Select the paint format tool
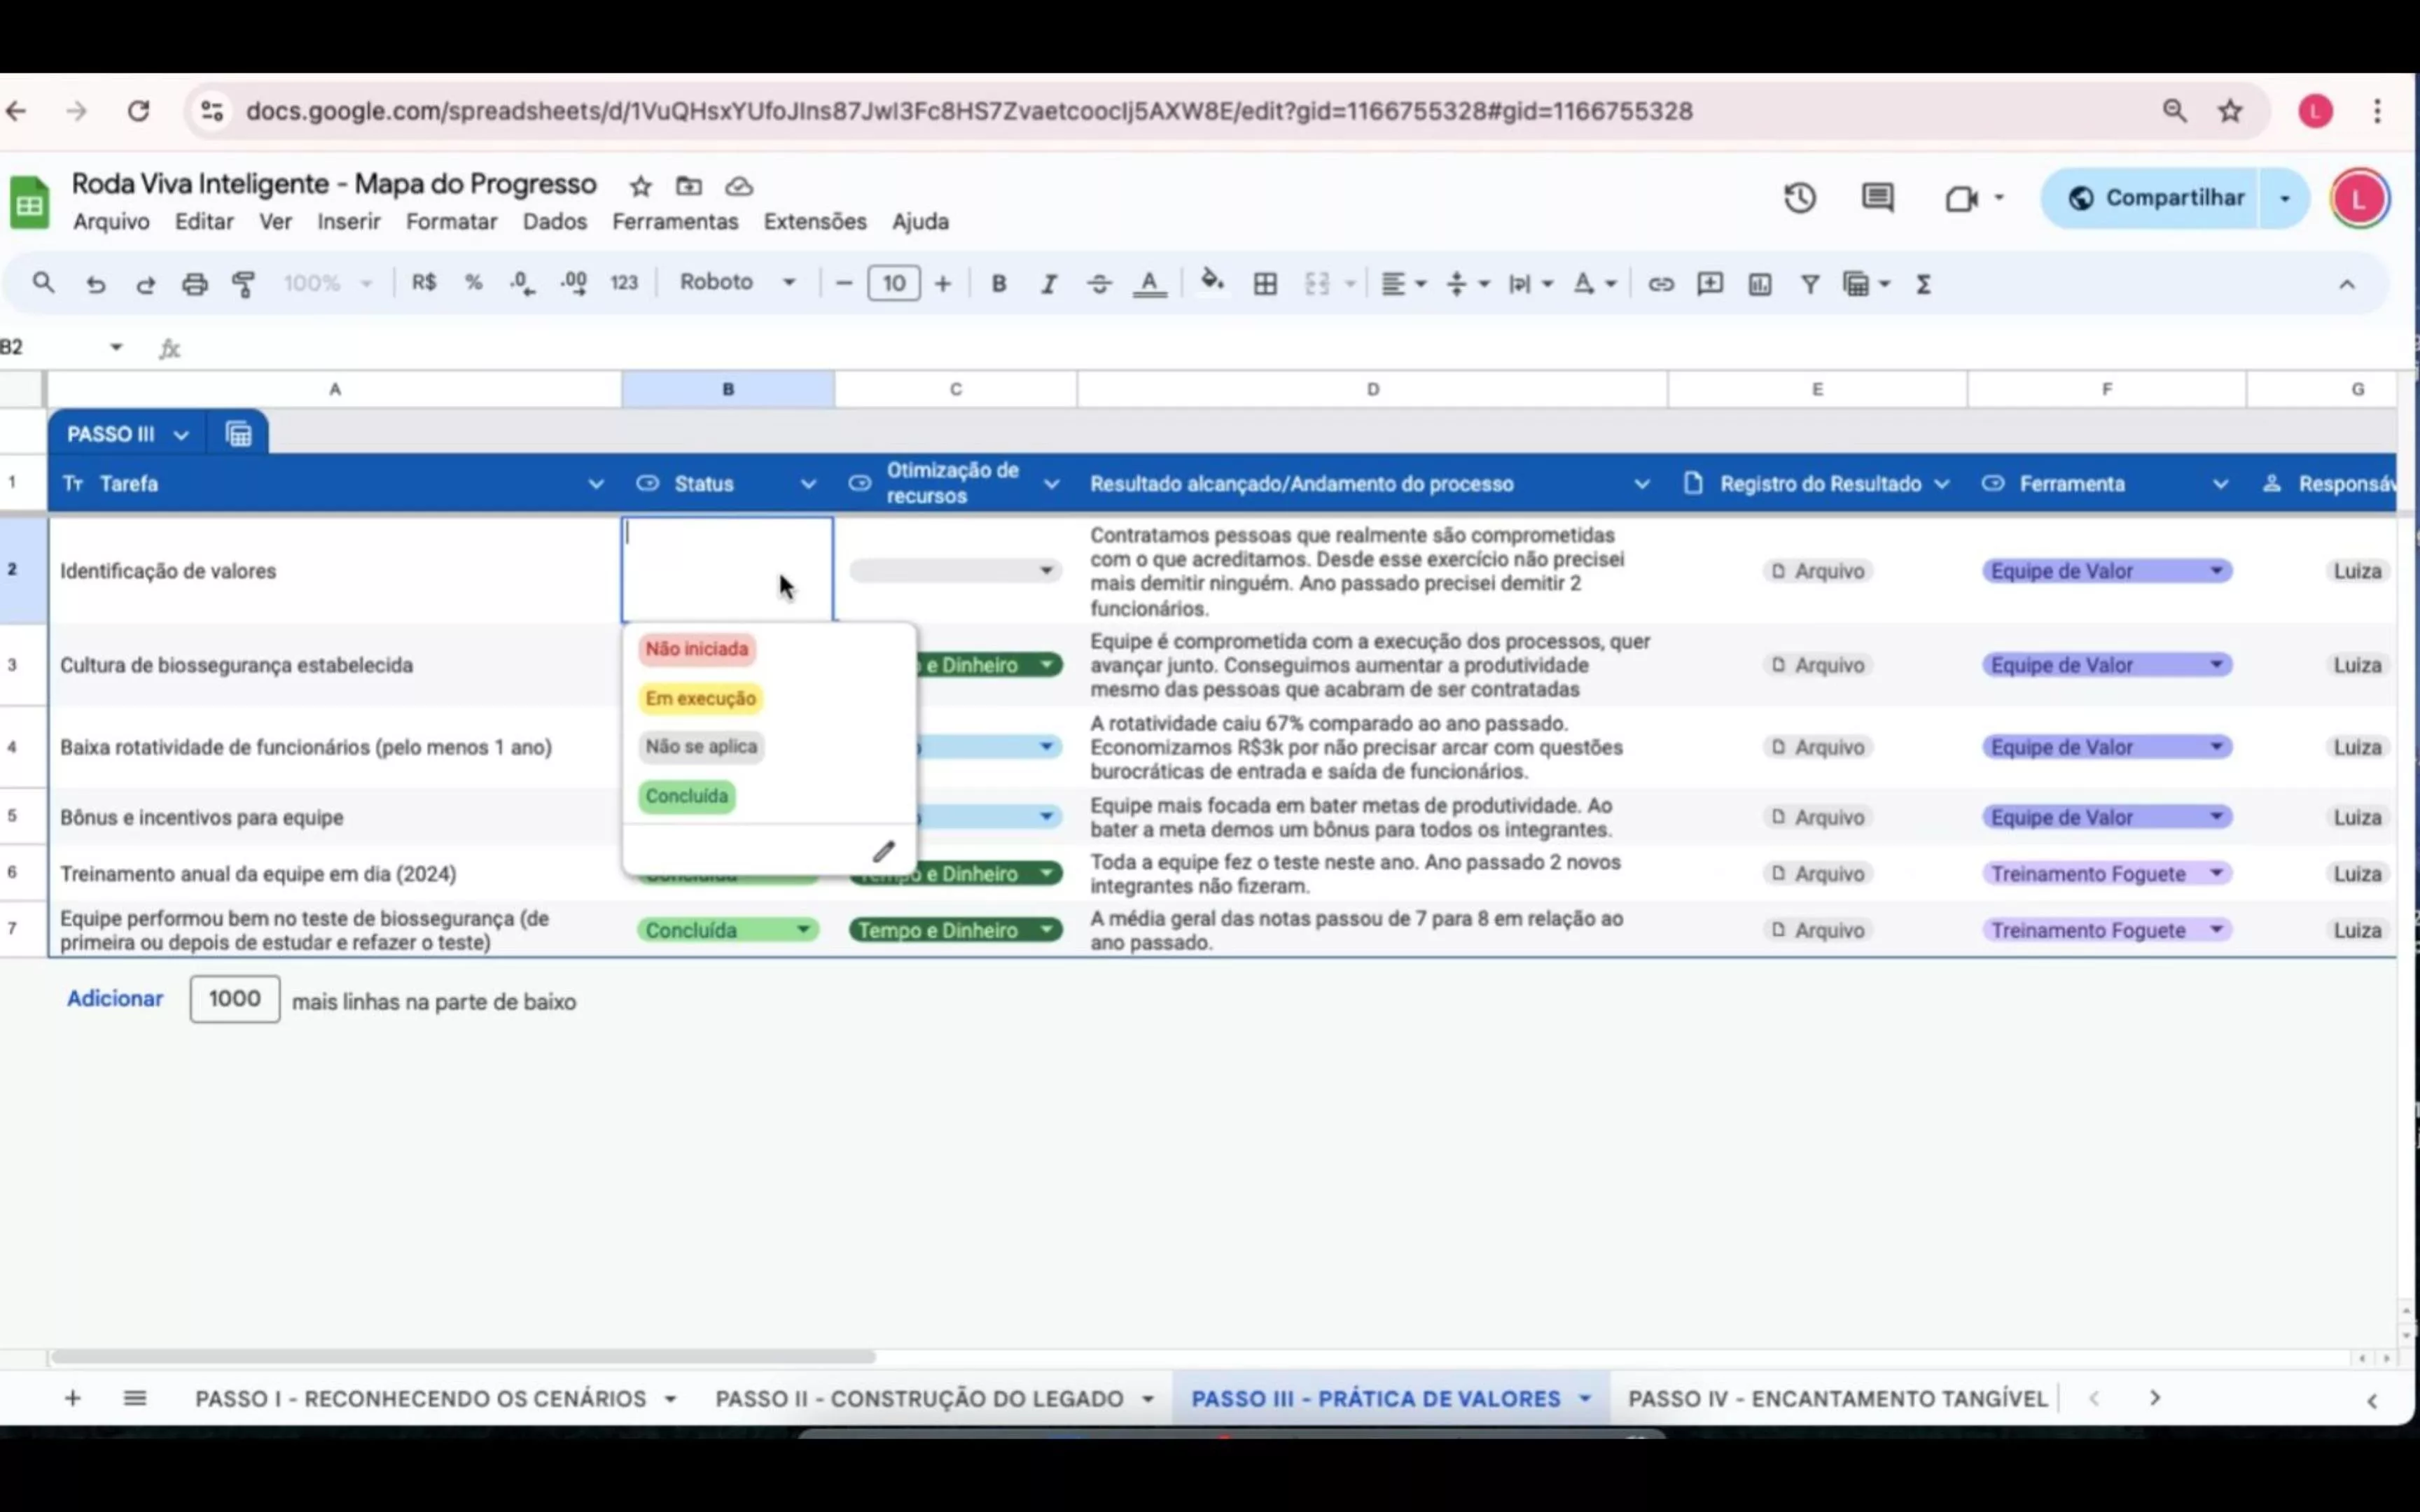2420x1512 pixels. point(244,284)
